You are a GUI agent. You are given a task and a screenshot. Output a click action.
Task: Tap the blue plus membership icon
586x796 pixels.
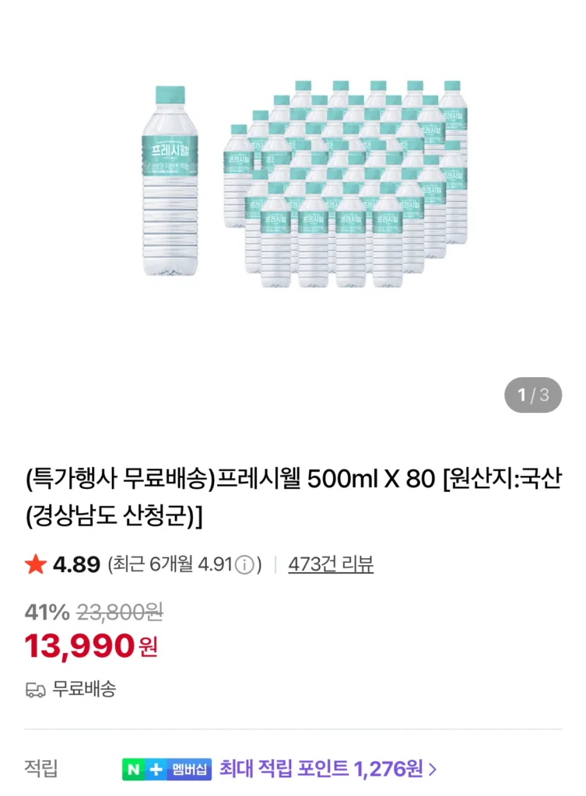pyautogui.click(x=156, y=770)
